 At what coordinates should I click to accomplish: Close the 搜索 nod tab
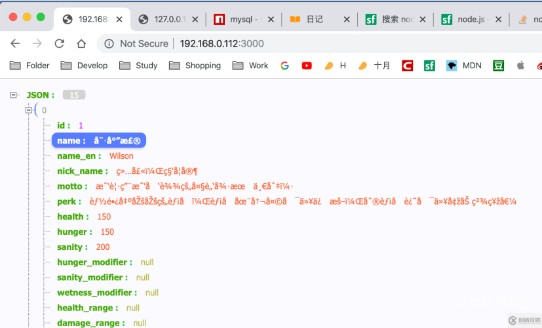423,20
